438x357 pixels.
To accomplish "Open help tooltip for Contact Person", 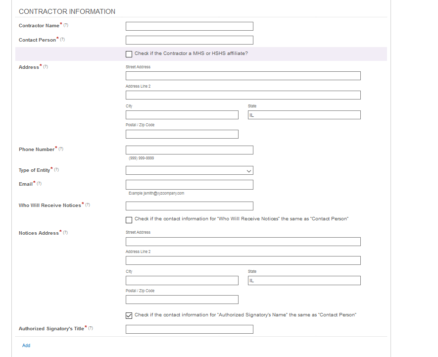I will point(62,39).
